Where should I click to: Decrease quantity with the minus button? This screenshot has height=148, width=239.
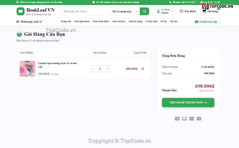[x=93, y=69]
